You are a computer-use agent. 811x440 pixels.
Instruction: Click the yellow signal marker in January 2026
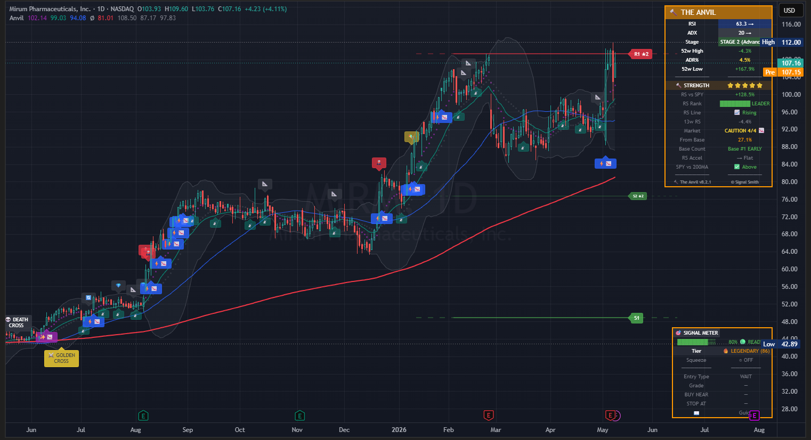[x=411, y=137]
